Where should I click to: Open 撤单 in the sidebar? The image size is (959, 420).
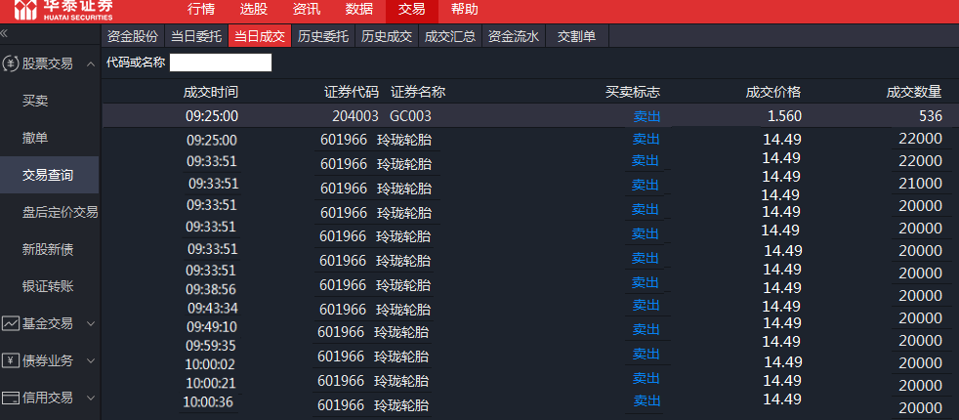point(35,138)
